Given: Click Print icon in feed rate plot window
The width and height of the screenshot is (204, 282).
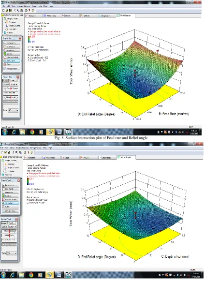Looking at the screenshot, I should point(26,11).
